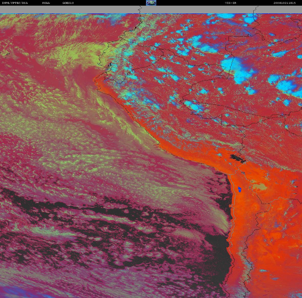
Task: Click the 200810211815 timestamp
Action: click(x=285, y=3)
